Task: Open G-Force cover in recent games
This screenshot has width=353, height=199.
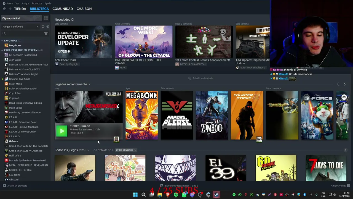Action: (x=317, y=115)
